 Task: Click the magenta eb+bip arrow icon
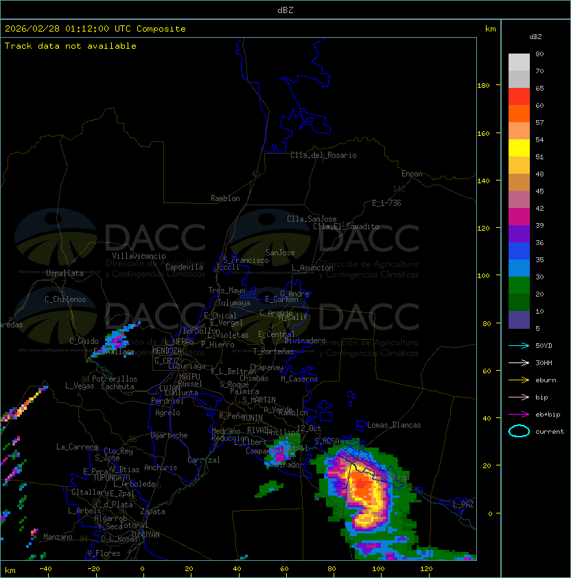click(x=519, y=415)
